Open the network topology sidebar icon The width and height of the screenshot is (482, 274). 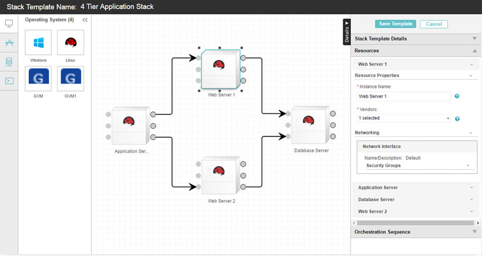[x=9, y=42]
